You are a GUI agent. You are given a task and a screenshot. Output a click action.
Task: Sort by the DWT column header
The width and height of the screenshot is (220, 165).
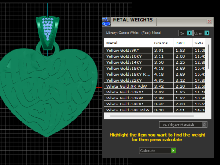click(183, 43)
